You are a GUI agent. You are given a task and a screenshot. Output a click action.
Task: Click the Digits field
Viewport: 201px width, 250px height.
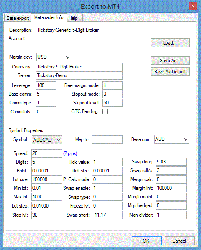pyautogui.click(x=46, y=162)
